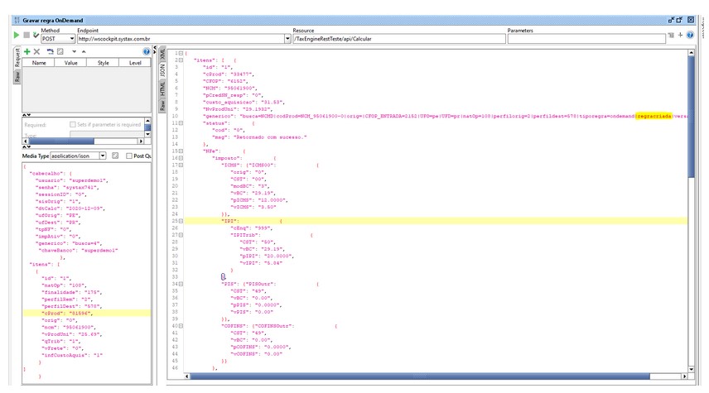Click plus icon next to Parameters field
The height and width of the screenshot is (393, 709).
point(680,35)
